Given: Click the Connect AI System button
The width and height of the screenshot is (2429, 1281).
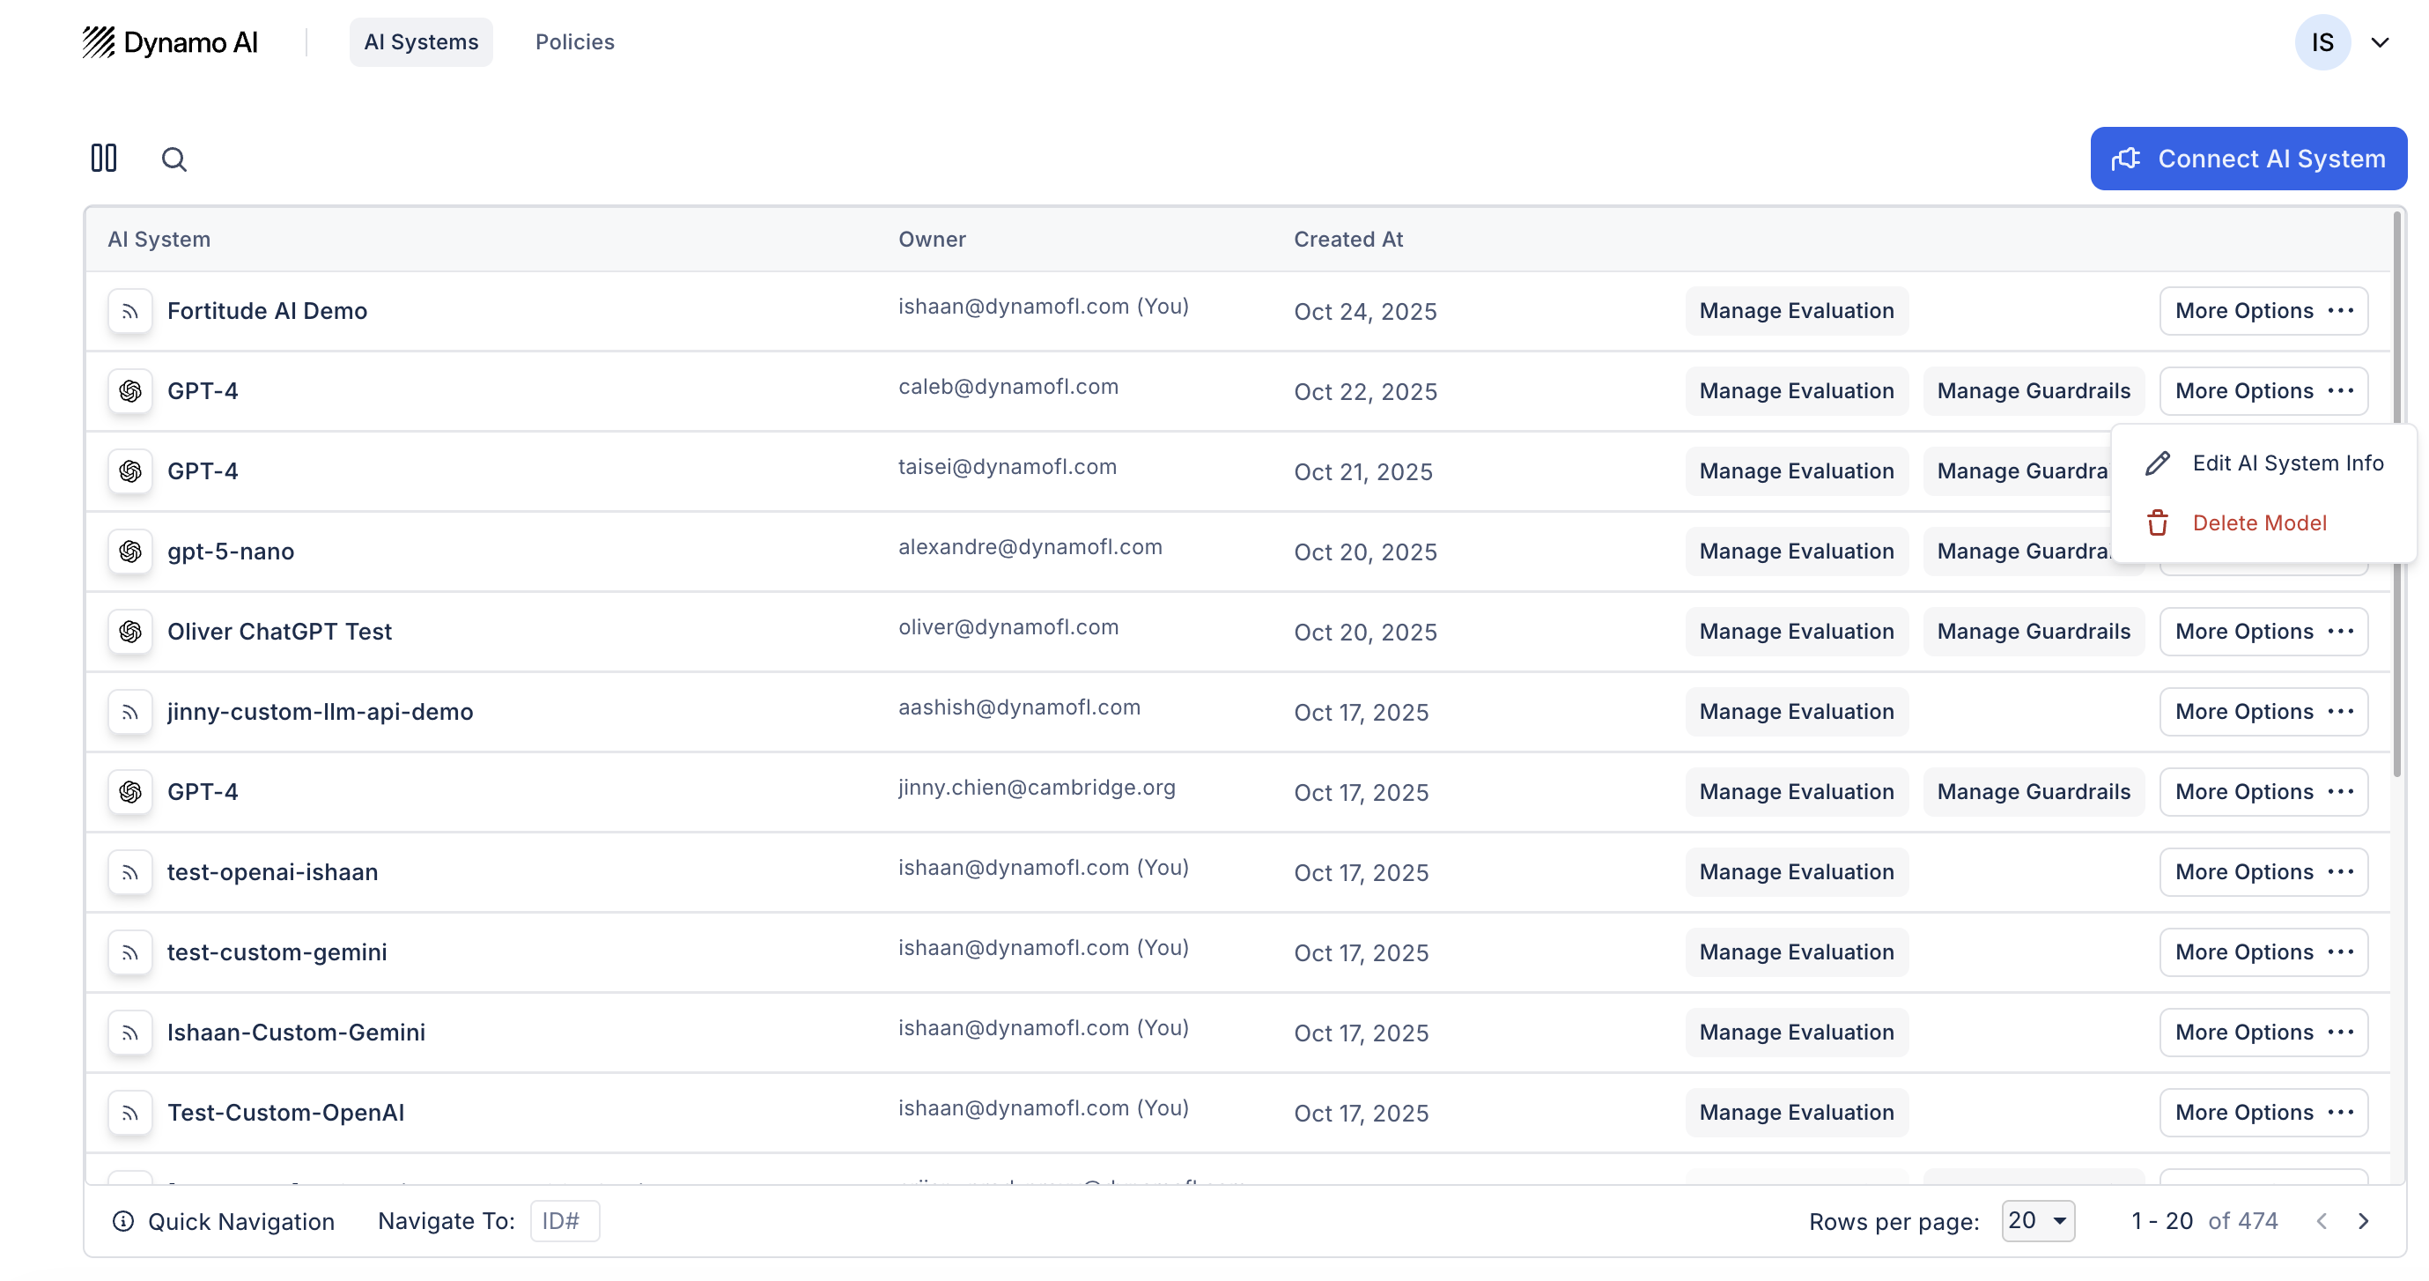Looking at the screenshot, I should [x=2248, y=159].
